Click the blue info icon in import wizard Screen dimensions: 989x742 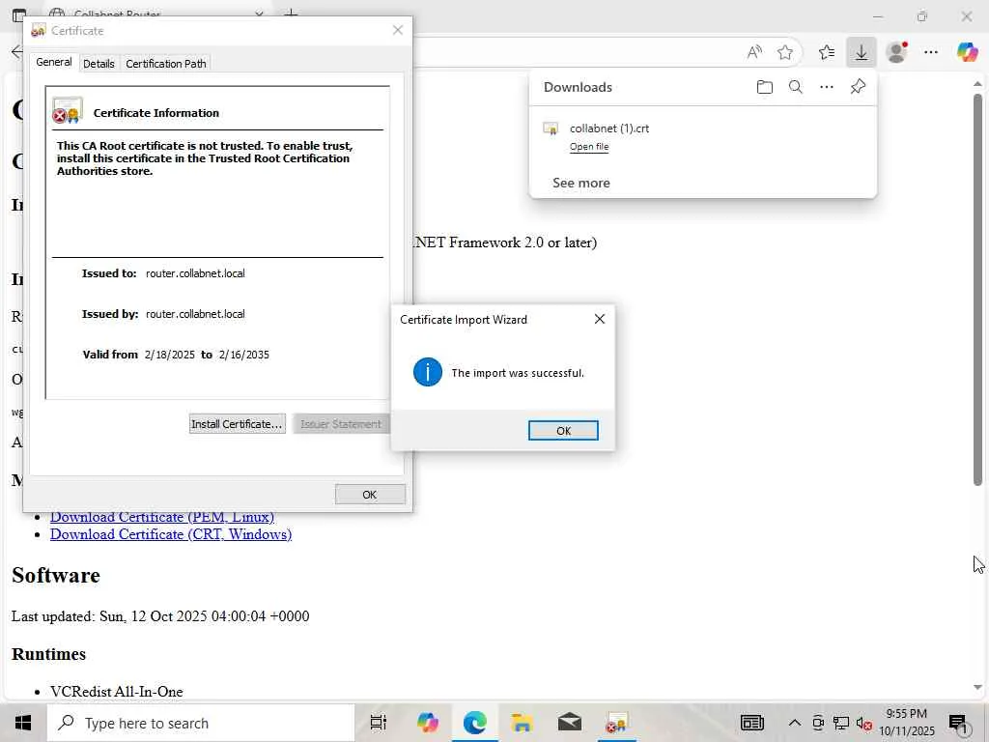click(x=427, y=372)
